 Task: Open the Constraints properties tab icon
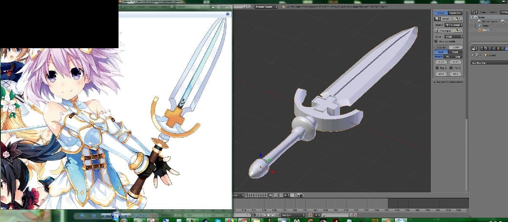click(x=502, y=48)
